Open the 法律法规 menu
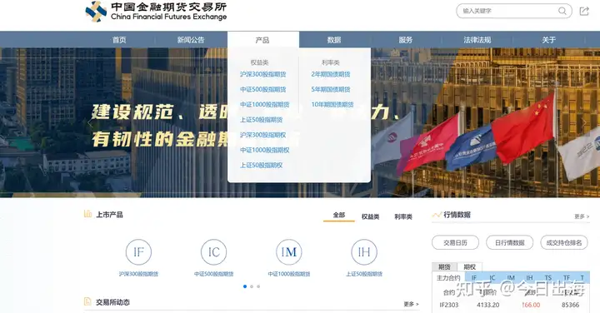 pyautogui.click(x=477, y=40)
